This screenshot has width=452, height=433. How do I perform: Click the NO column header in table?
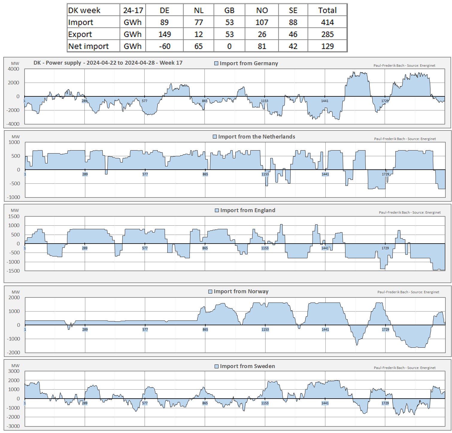tap(262, 10)
